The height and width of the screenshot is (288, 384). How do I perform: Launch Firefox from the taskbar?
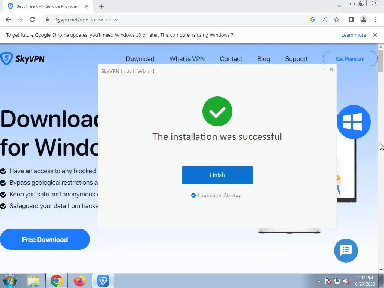click(80, 280)
